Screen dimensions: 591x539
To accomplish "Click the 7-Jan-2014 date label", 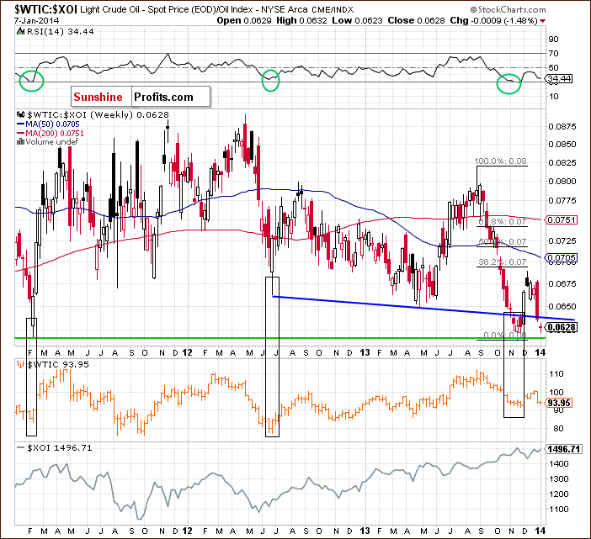I will (x=36, y=21).
